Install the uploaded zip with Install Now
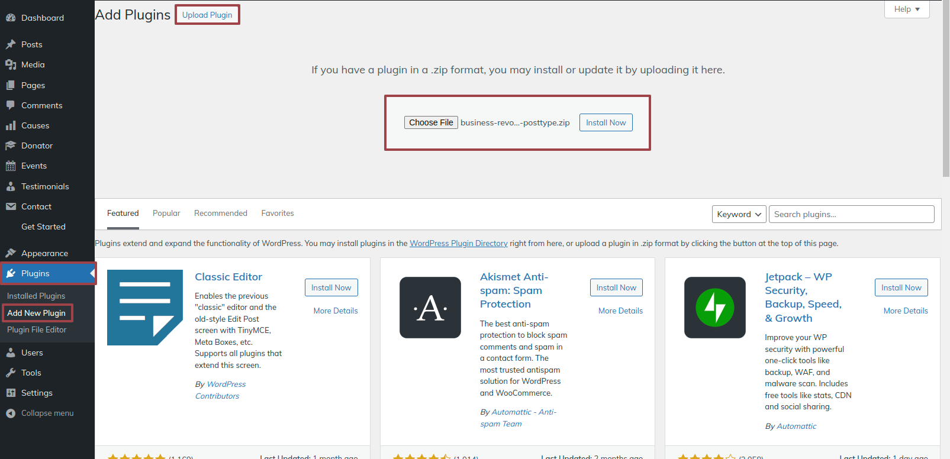Screen dimensions: 950x459 606,122
